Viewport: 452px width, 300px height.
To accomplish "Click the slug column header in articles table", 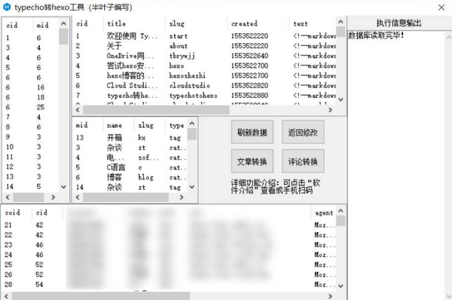I will tap(197, 23).
